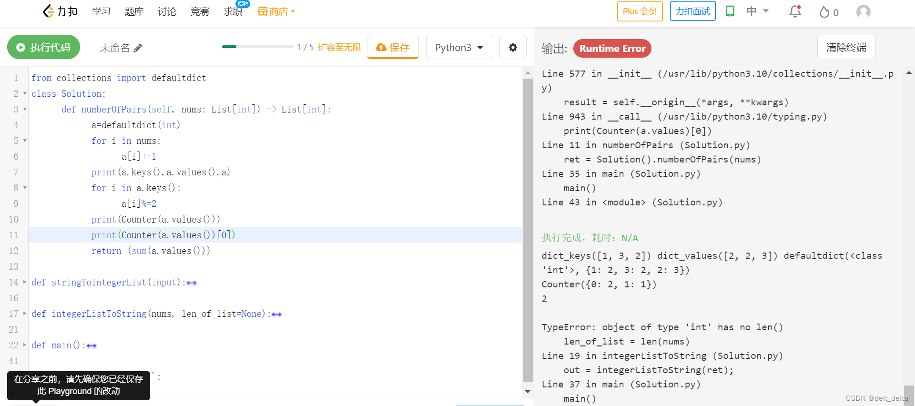This screenshot has height=406, width=915.
Task: Click the Plus 会员 button
Action: pyautogui.click(x=640, y=11)
